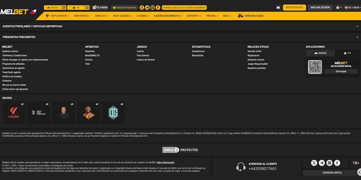Click the MELBET logo in the header
The width and height of the screenshot is (361, 180).
(14, 12)
